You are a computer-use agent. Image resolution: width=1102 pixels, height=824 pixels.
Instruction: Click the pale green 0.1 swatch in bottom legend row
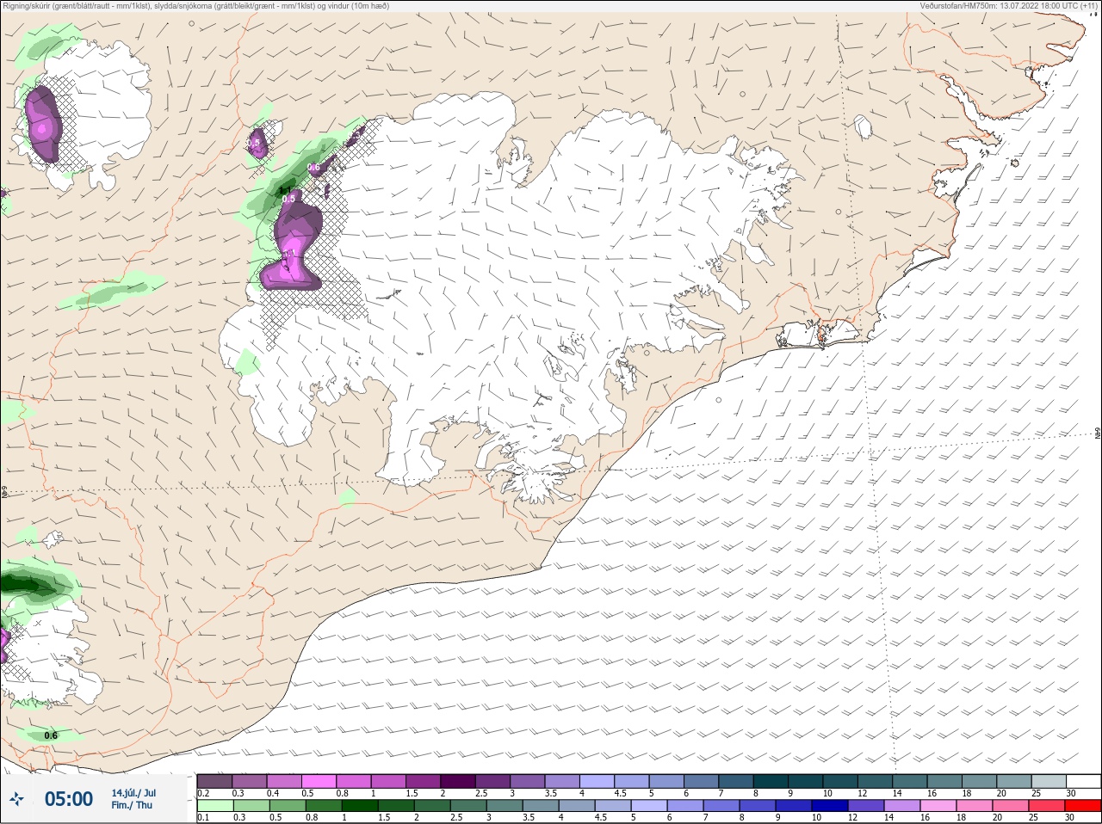(215, 806)
